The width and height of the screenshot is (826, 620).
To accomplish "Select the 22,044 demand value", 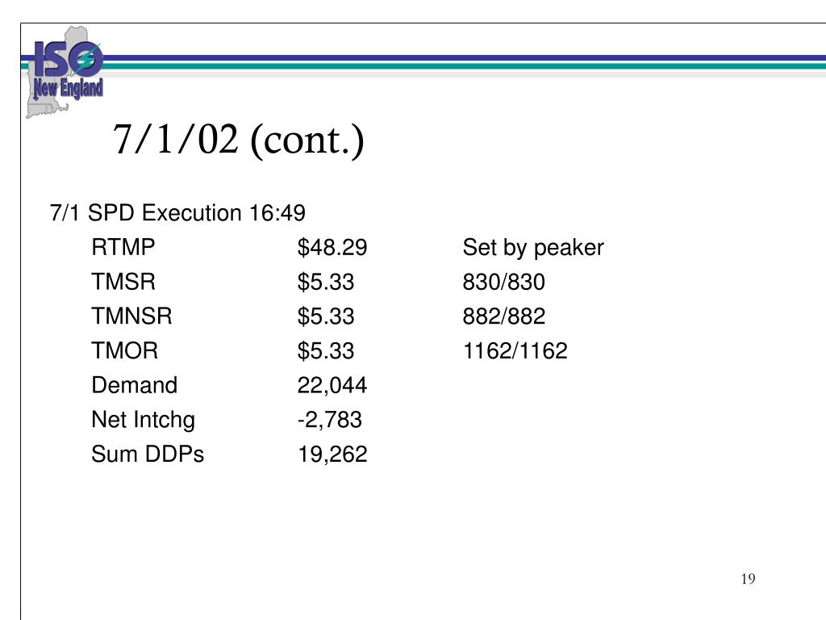I will [x=332, y=385].
